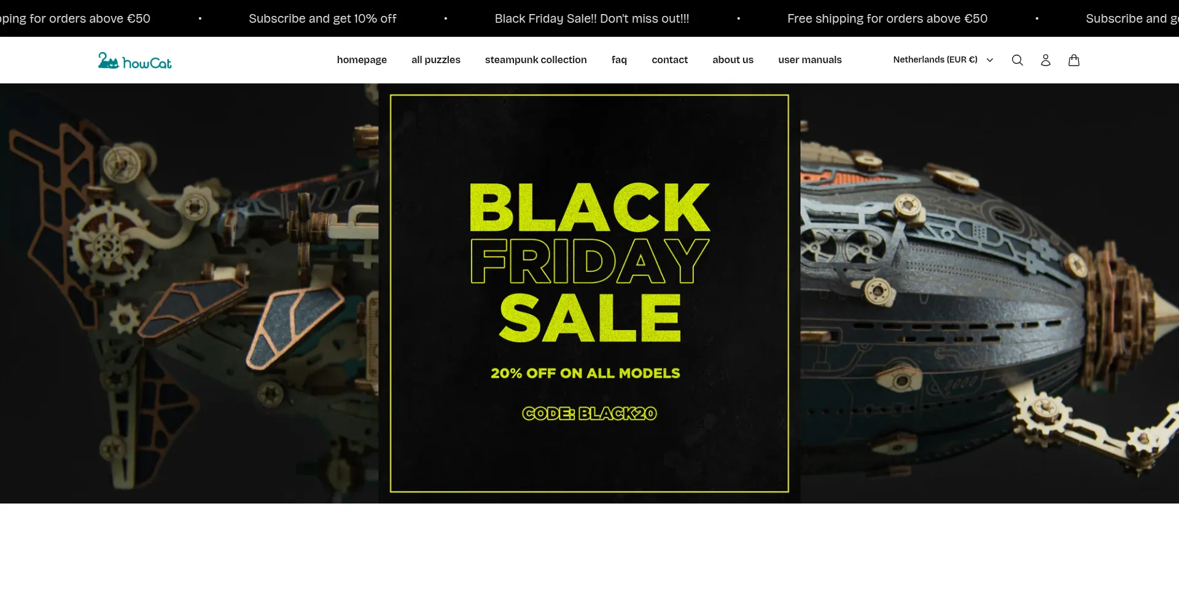Click the chevron beside the currency selector
The width and height of the screenshot is (1179, 609).
click(x=989, y=60)
